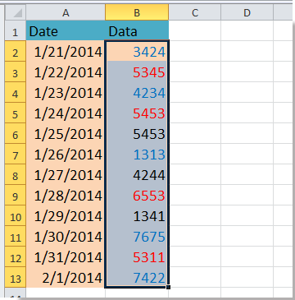Select row 9 header

pyautogui.click(x=16, y=195)
